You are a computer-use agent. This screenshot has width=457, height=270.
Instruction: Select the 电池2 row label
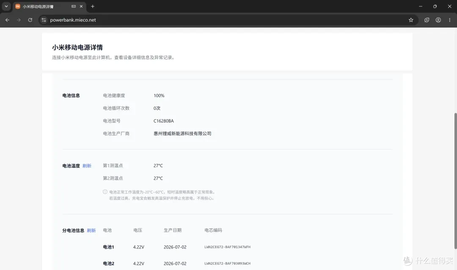pos(108,264)
